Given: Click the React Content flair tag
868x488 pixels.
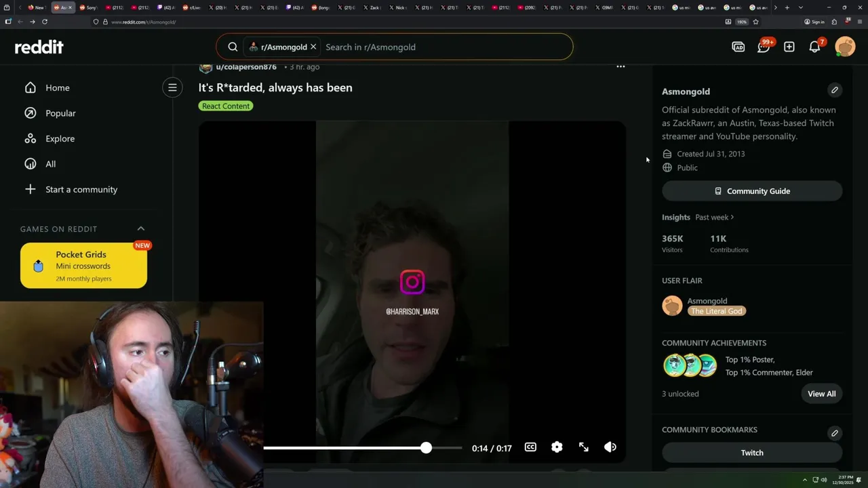Looking at the screenshot, I should point(226,106).
